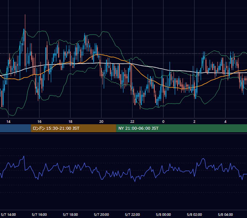
Task: Click the blue session bar before ロンドン
Action: [x=15, y=128]
